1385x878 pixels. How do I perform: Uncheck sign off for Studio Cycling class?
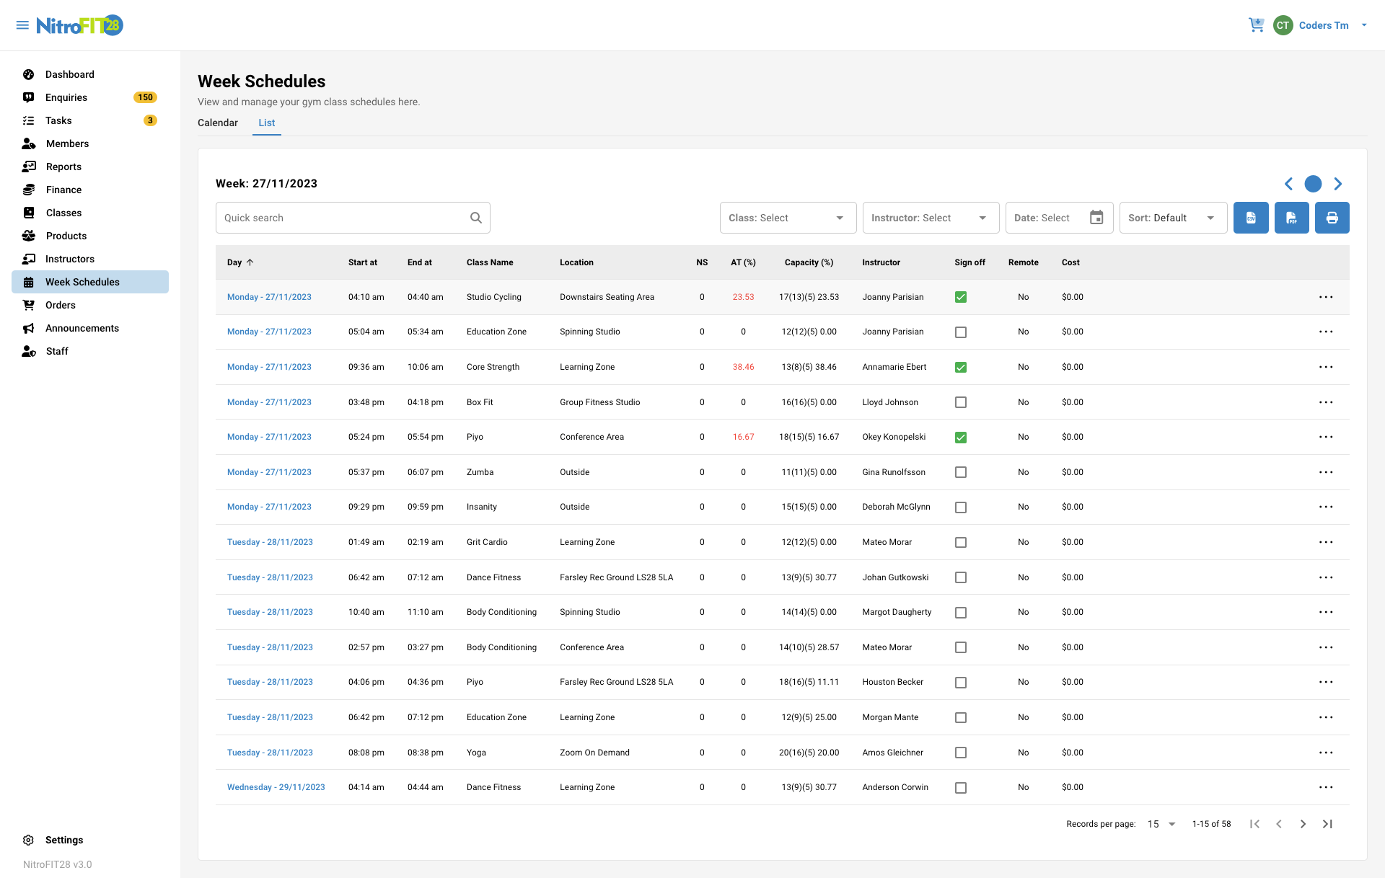[x=960, y=296]
